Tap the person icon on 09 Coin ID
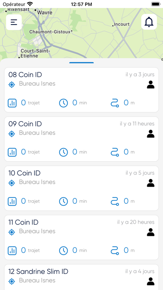The image size is (163, 290). pyautogui.click(x=151, y=134)
